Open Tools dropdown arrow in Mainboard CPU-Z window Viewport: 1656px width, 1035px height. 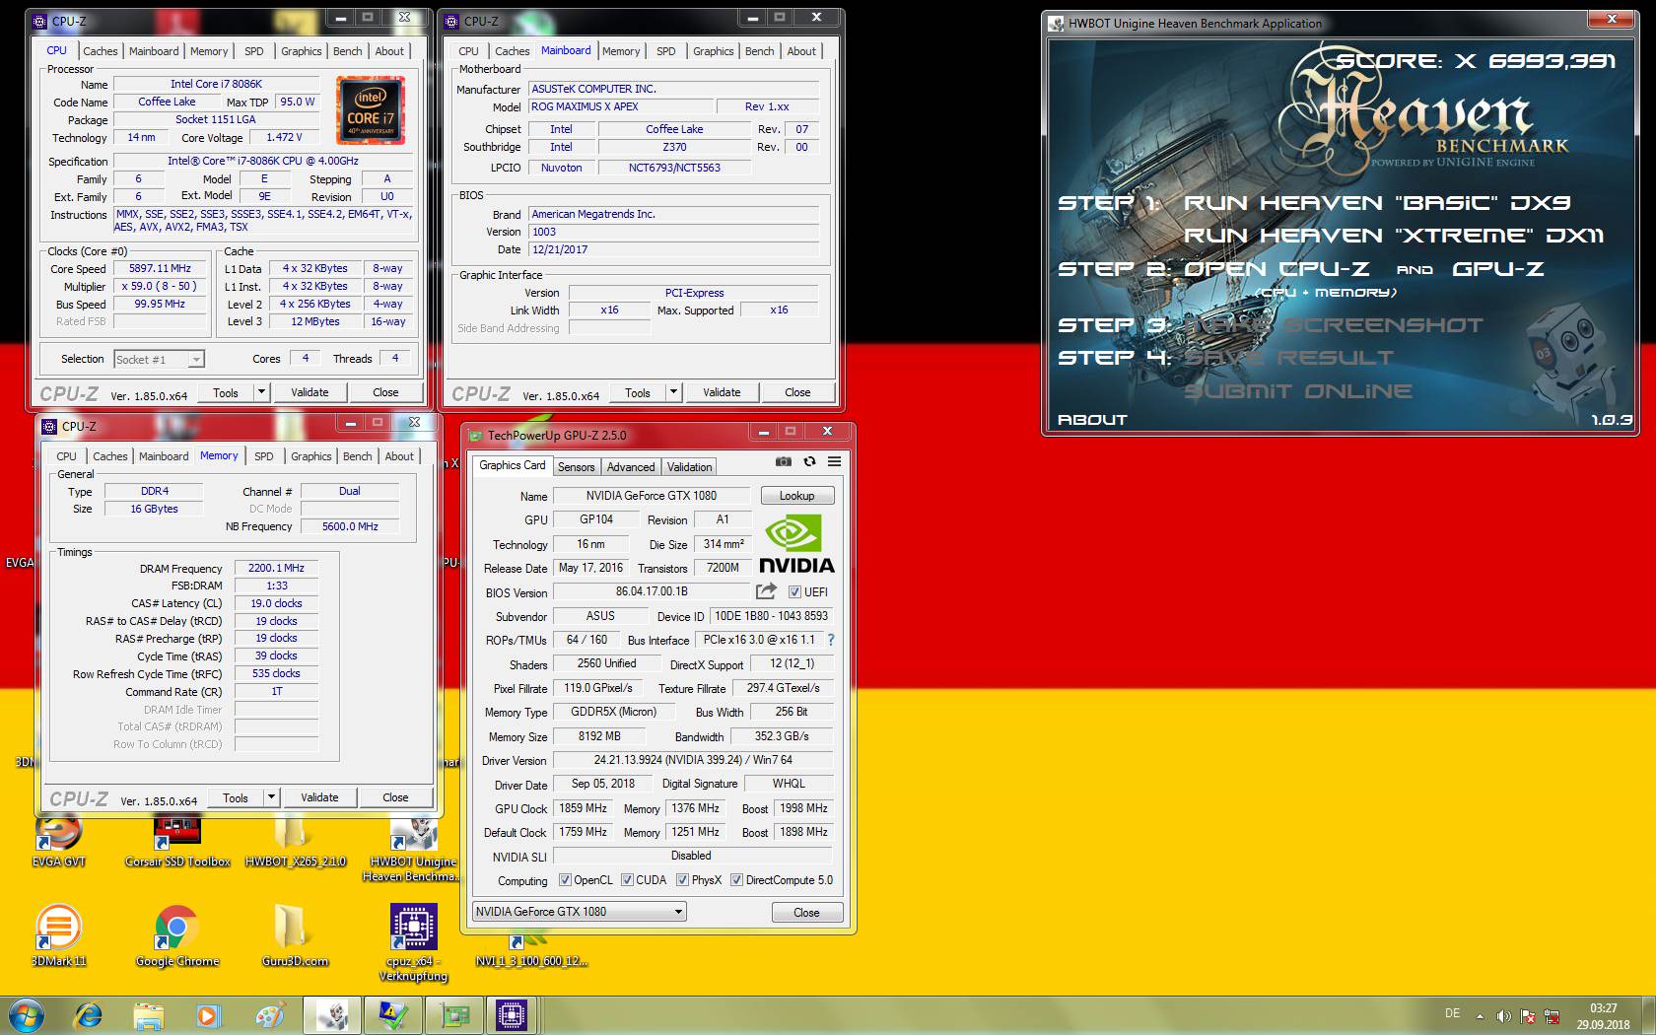coord(673,392)
